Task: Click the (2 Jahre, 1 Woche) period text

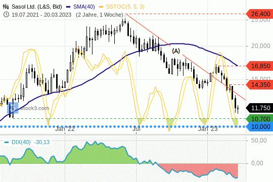Action: click(x=100, y=15)
